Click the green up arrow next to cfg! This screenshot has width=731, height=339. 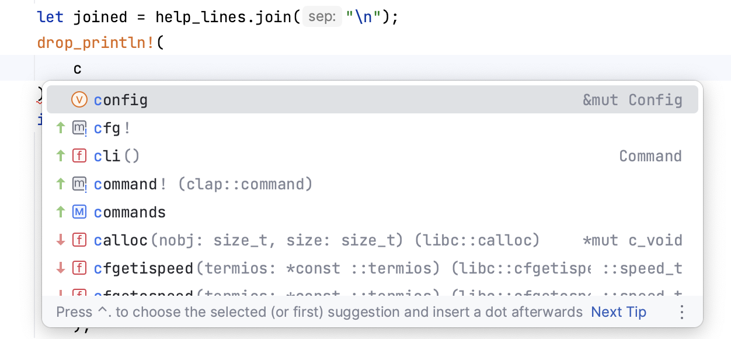[60, 127]
